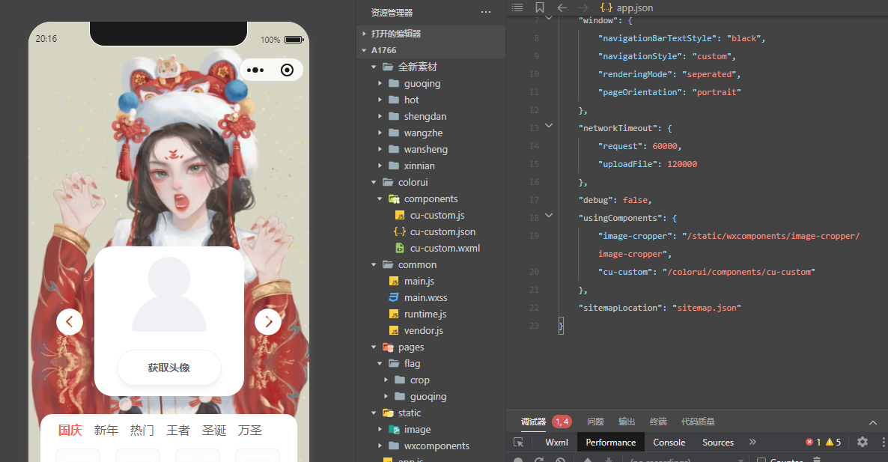The height and width of the screenshot is (462, 888).
Task: Open the explorer more actions ellipsis
Action: pyautogui.click(x=486, y=12)
